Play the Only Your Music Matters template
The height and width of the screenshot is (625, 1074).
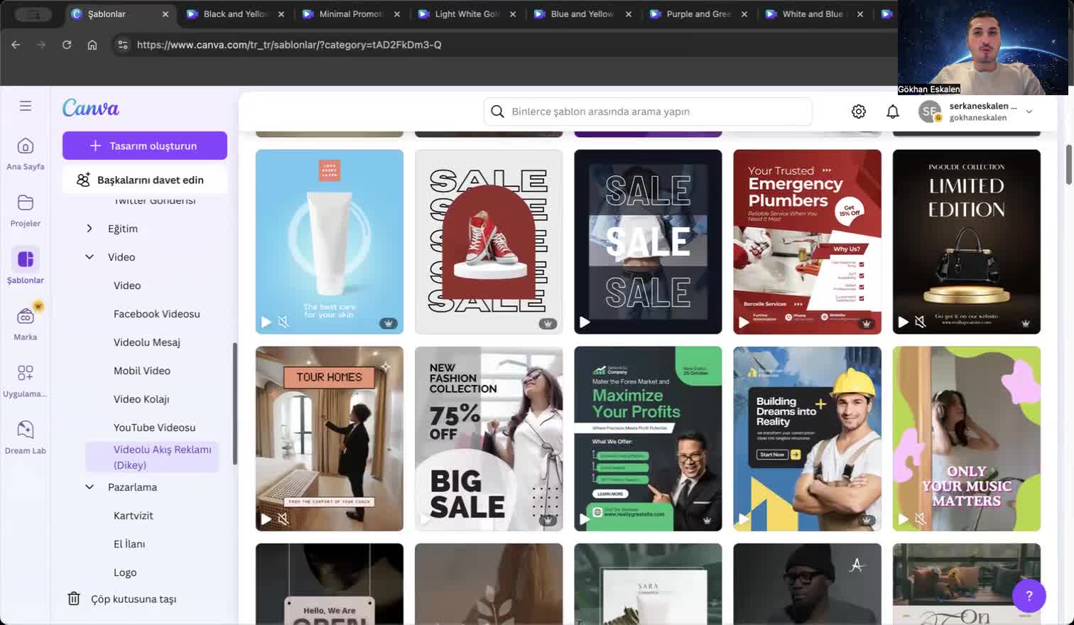903,519
